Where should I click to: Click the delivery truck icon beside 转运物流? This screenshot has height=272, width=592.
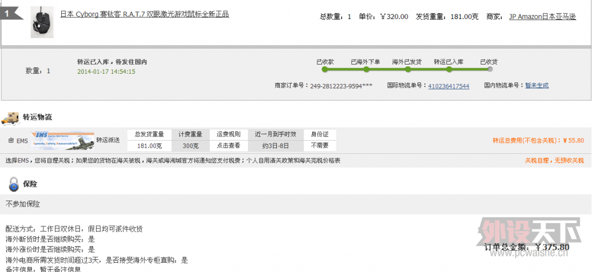(10, 118)
